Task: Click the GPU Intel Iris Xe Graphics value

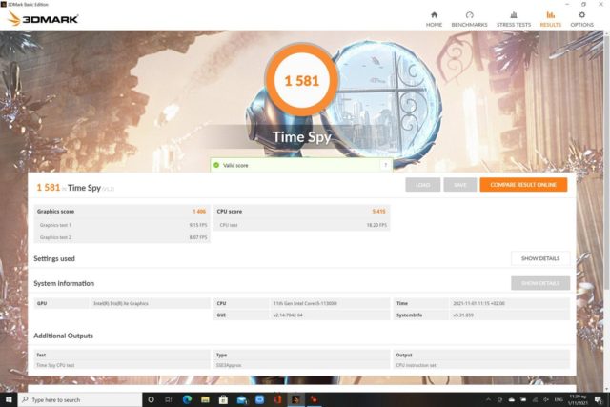Action: pyautogui.click(x=121, y=303)
